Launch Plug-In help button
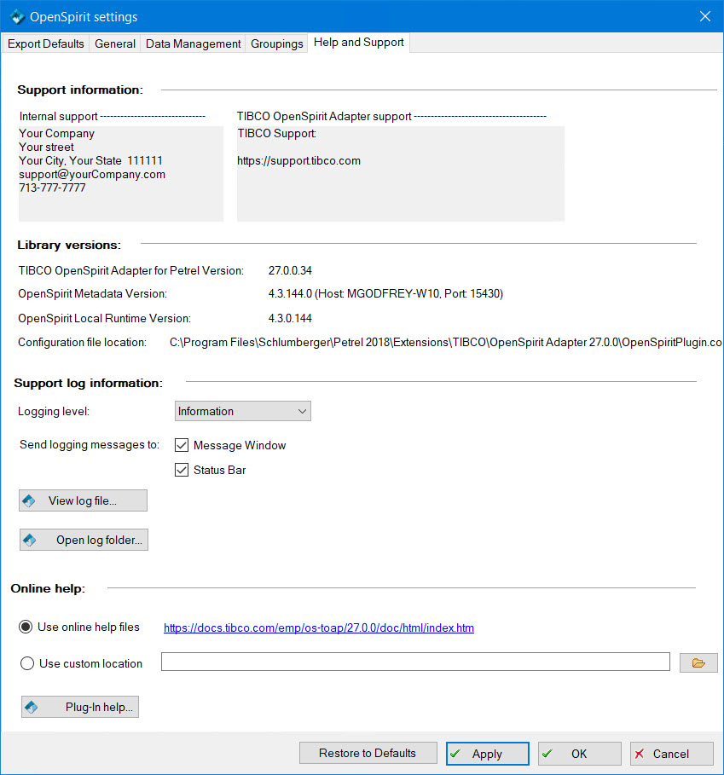Image resolution: width=724 pixels, height=775 pixels. click(80, 707)
